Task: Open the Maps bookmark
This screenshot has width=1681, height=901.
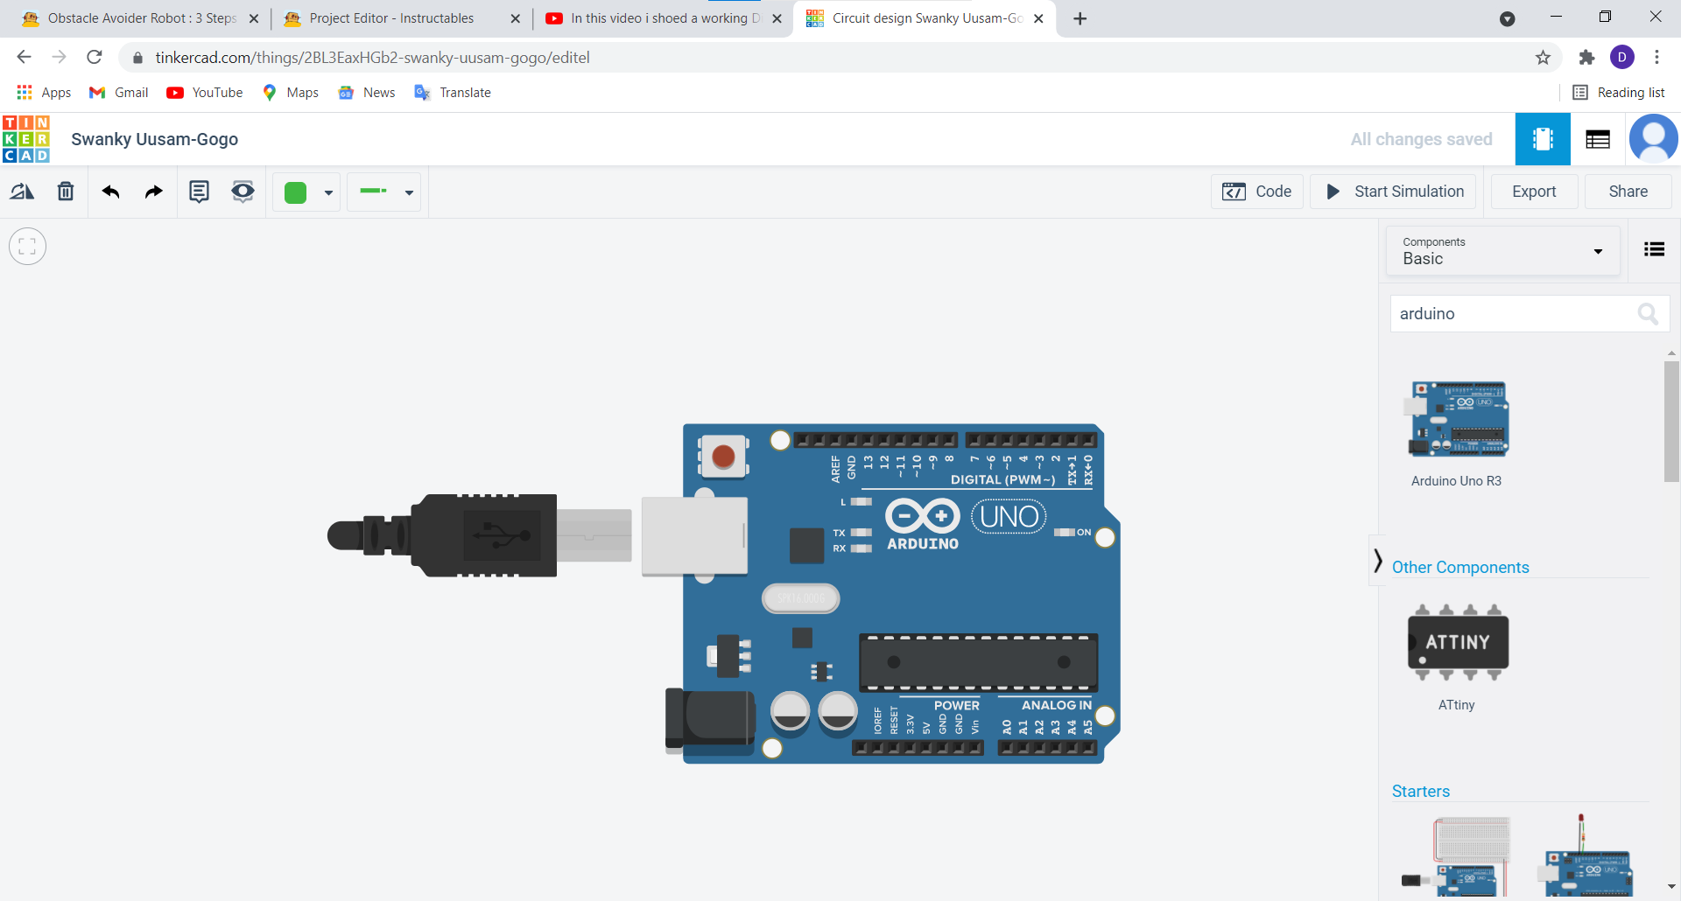Action: (291, 93)
